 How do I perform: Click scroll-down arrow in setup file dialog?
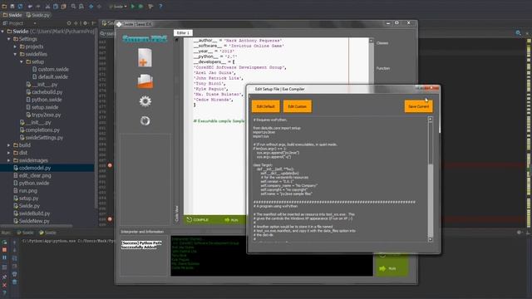coord(431,239)
